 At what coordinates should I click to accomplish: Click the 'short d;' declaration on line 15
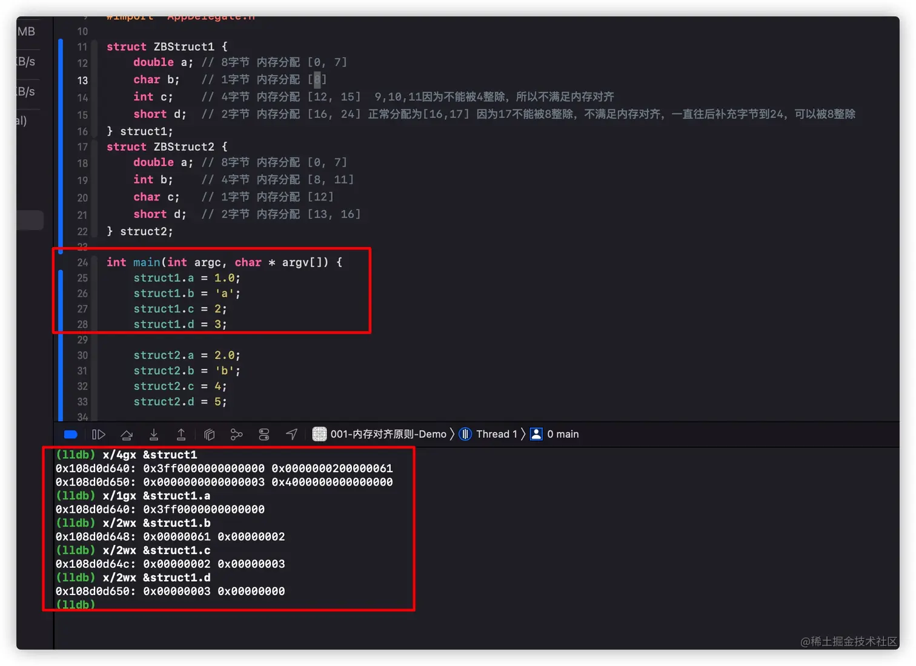(160, 114)
